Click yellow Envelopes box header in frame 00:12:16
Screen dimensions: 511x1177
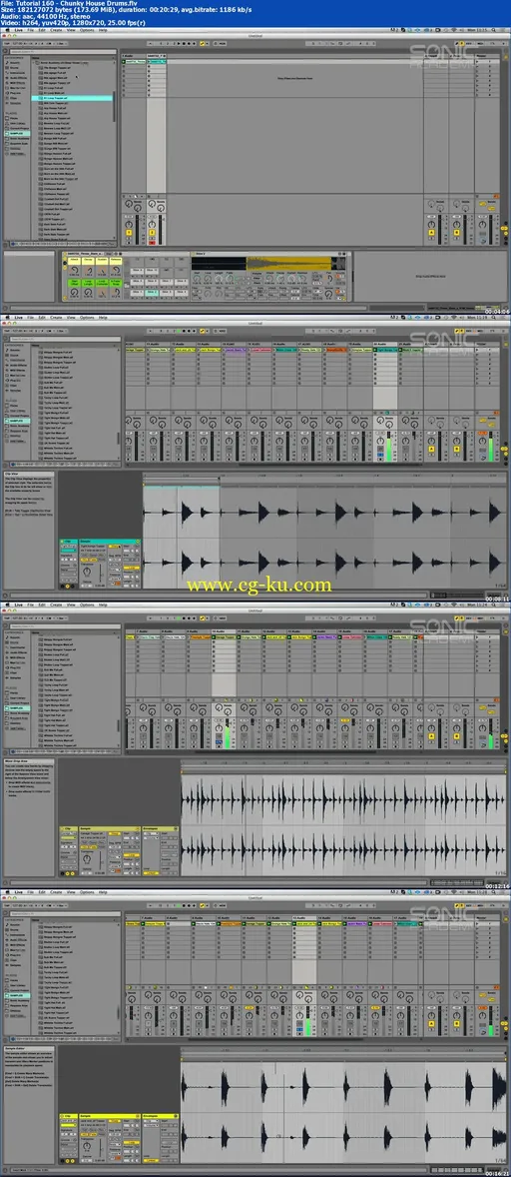[161, 828]
